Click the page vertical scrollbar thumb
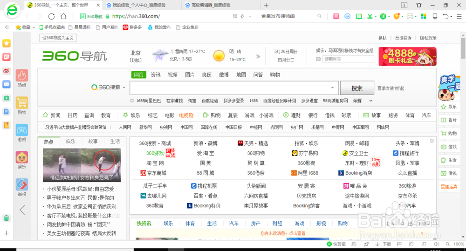 click(463, 48)
